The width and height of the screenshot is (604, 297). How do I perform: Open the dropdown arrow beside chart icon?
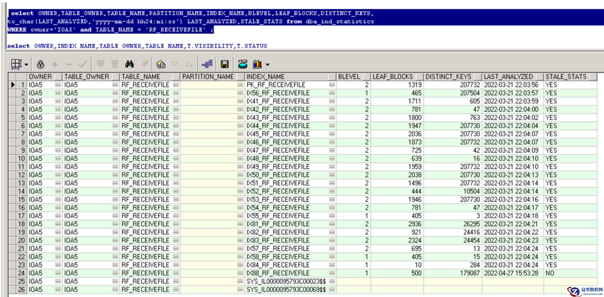point(268,65)
